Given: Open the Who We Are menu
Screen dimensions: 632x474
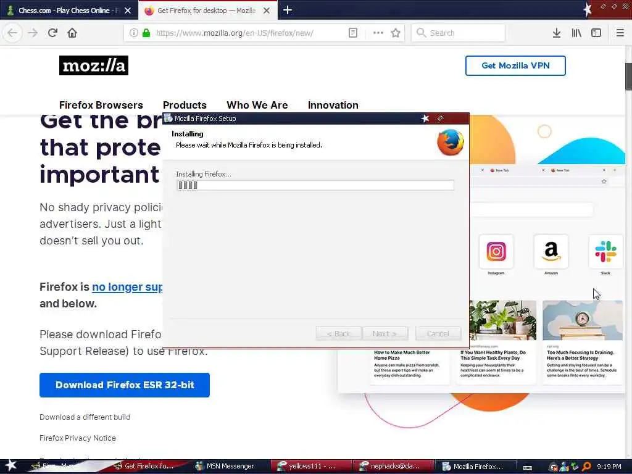Looking at the screenshot, I should pyautogui.click(x=257, y=105).
